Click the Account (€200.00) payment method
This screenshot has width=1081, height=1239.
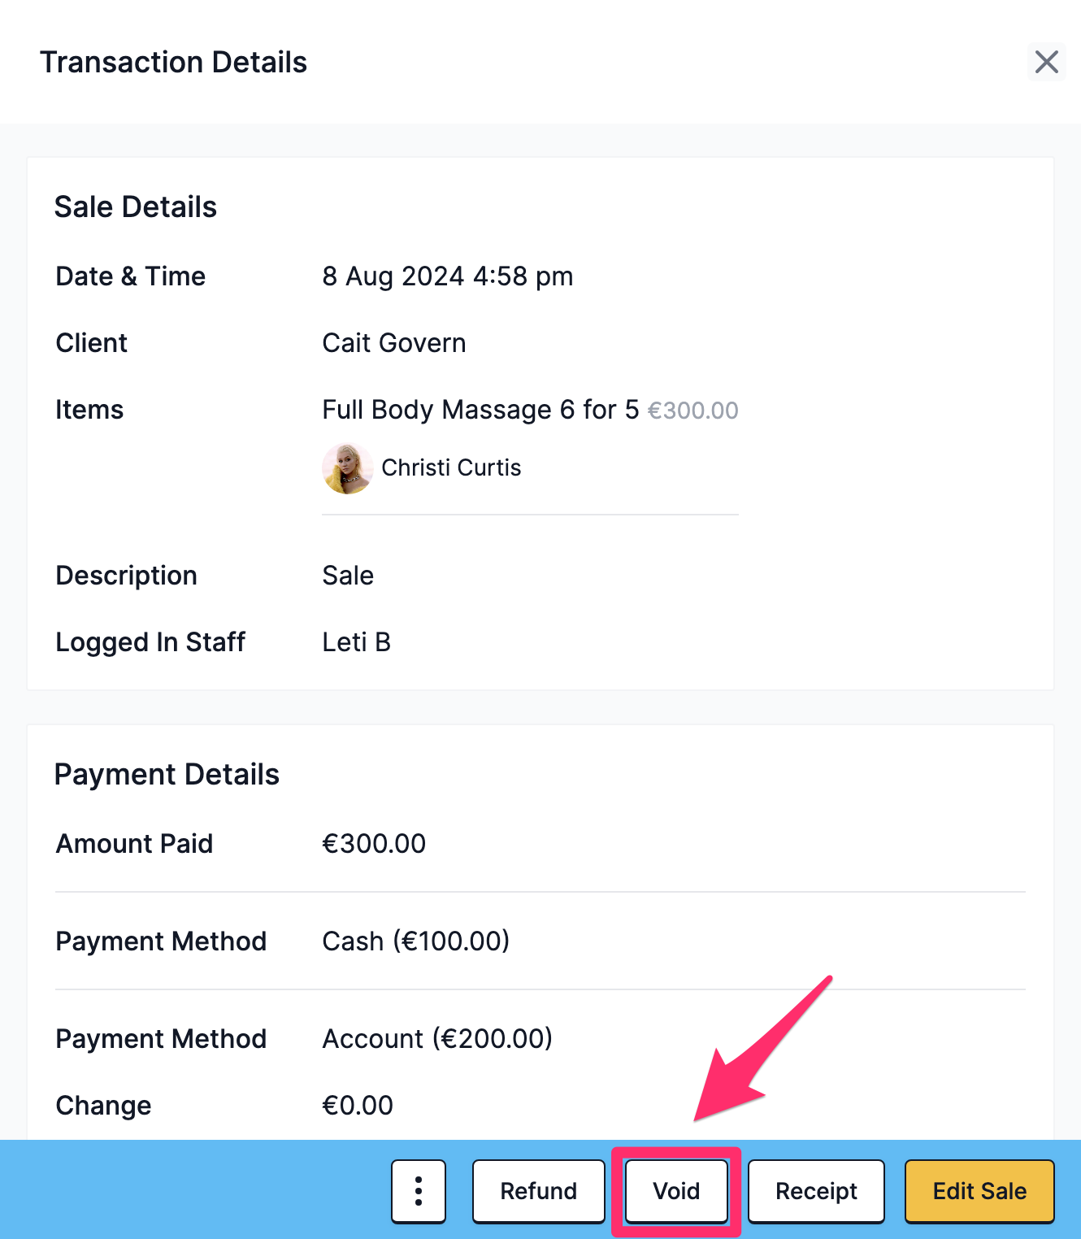click(x=437, y=1039)
